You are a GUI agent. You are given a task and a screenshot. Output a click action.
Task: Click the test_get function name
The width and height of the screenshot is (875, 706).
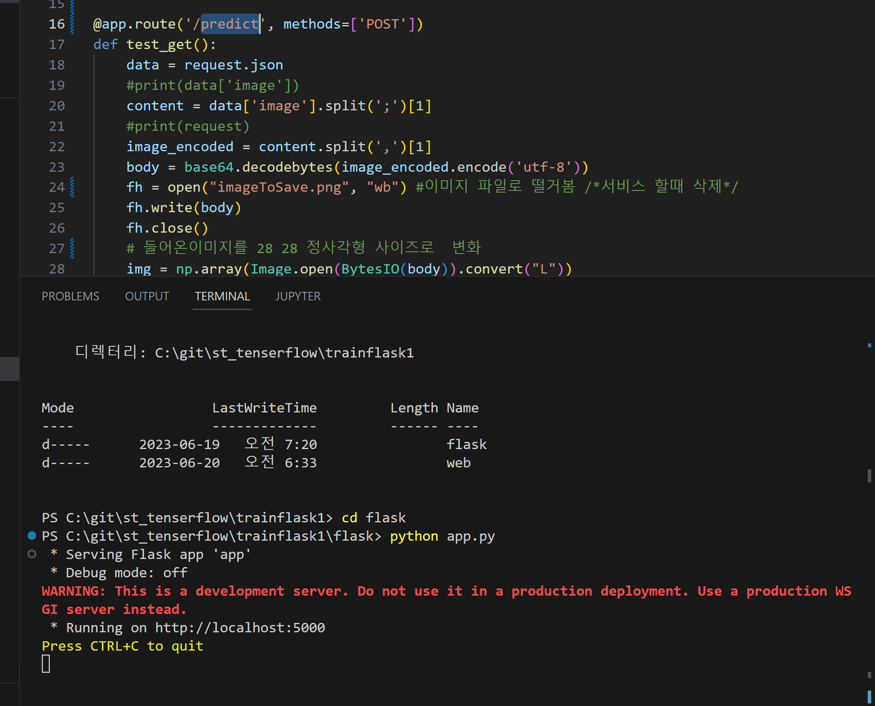(159, 44)
